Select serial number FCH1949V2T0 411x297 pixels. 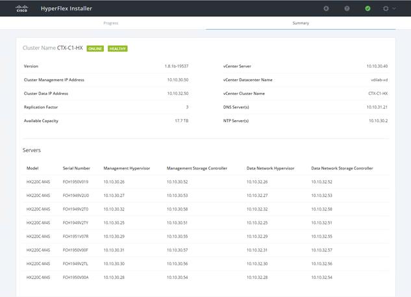pos(75,209)
